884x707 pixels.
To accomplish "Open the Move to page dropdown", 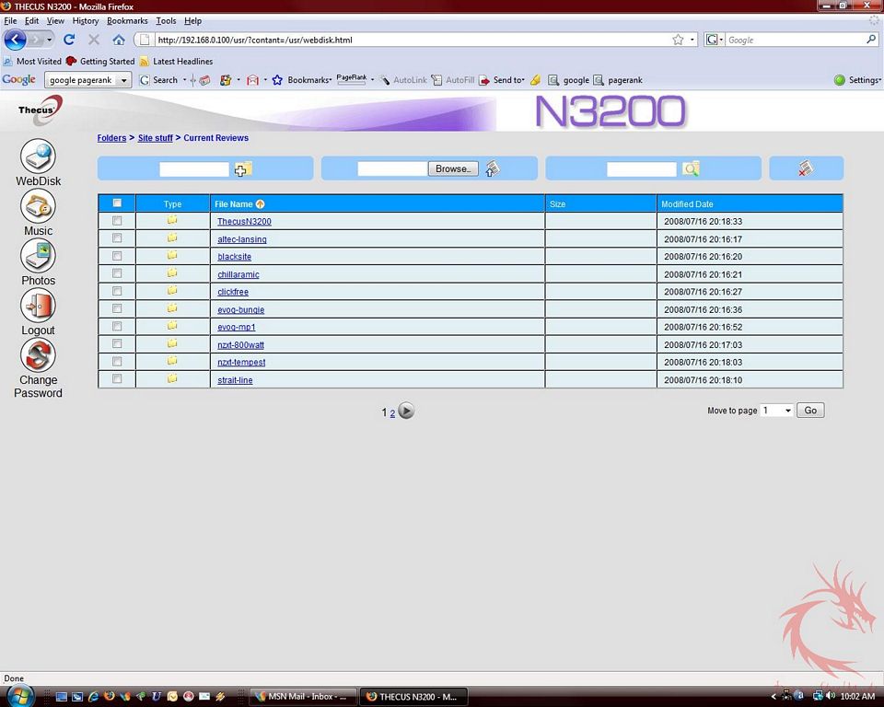I will pyautogui.click(x=776, y=411).
